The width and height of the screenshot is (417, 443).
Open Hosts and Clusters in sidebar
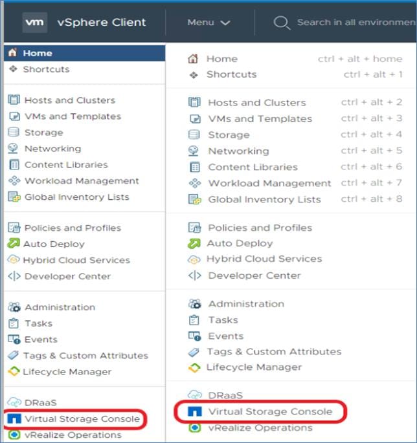pos(70,100)
